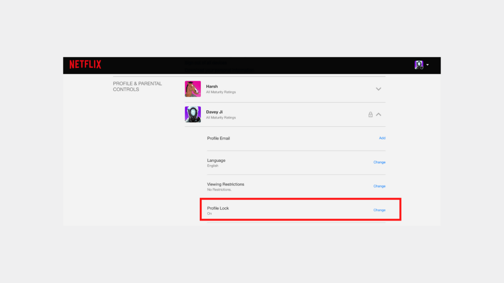Add a Profile Email
This screenshot has width=504, height=283.
point(382,138)
